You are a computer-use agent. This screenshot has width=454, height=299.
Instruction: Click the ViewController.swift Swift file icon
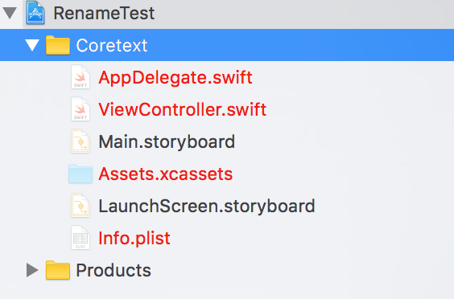(80, 109)
